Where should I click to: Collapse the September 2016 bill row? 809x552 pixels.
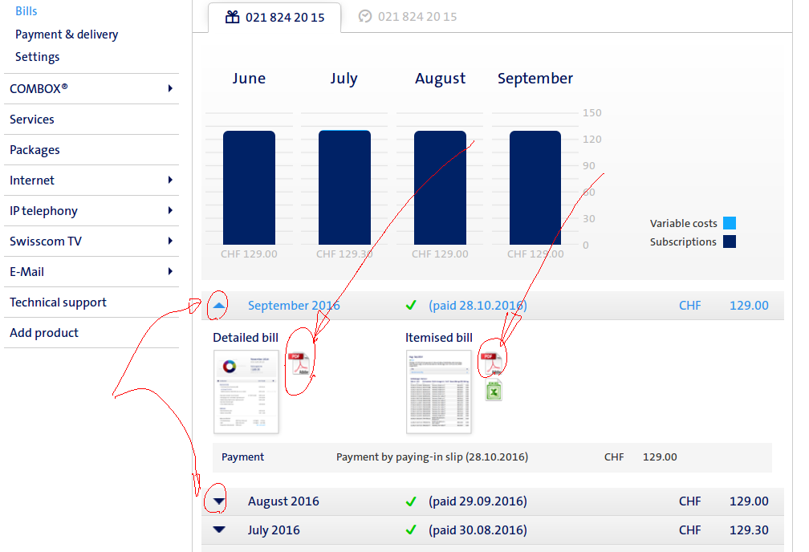pyautogui.click(x=219, y=306)
